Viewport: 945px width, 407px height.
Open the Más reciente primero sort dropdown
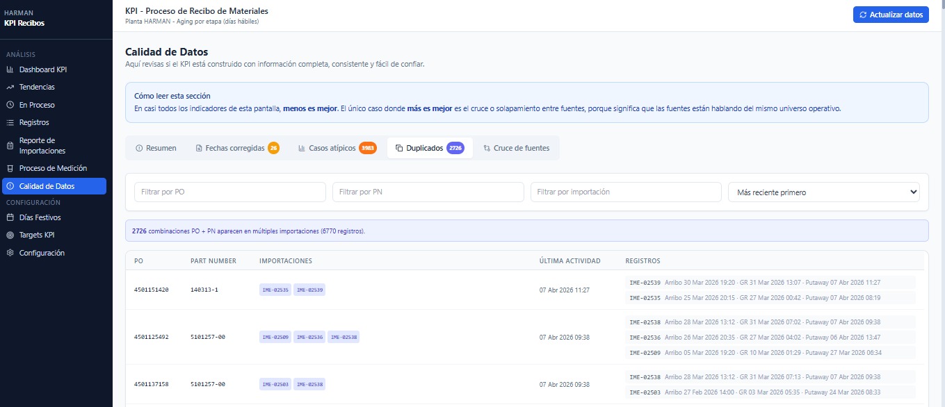(x=823, y=192)
